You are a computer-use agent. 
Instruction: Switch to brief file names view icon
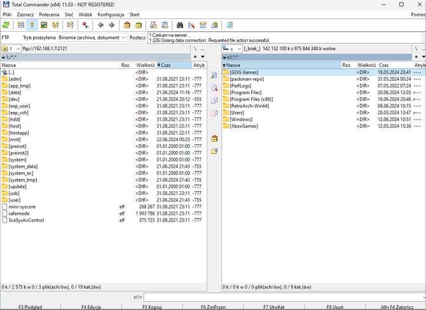21,25
